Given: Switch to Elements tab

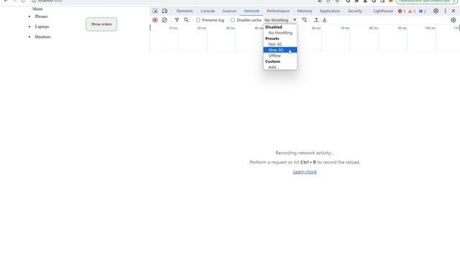Looking at the screenshot, I should 185,11.
